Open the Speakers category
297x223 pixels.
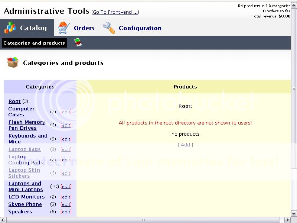point(20,211)
